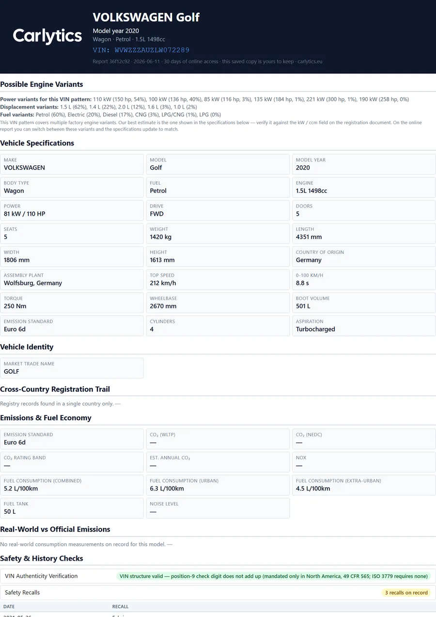Click the Power variants for this VIN pattern line
The image size is (436, 617).
point(204,99)
